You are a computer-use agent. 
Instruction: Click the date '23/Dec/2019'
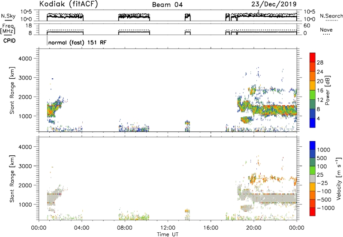coord(274,4)
